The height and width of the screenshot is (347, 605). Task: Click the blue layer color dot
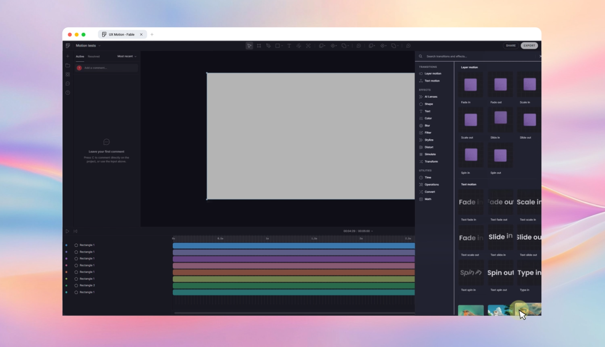[66, 245]
